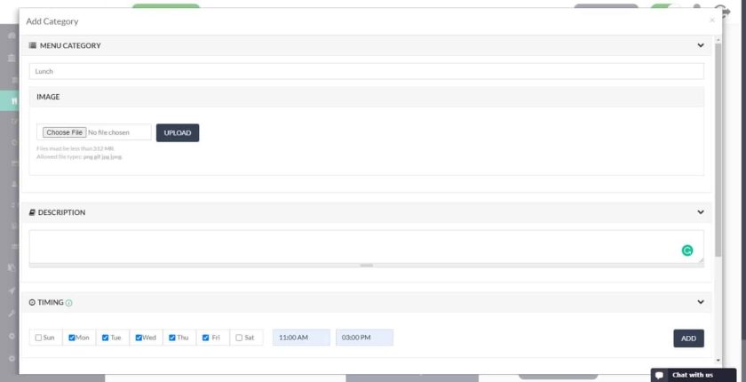Click the description resize handle bar
746x382 pixels.
click(x=366, y=266)
